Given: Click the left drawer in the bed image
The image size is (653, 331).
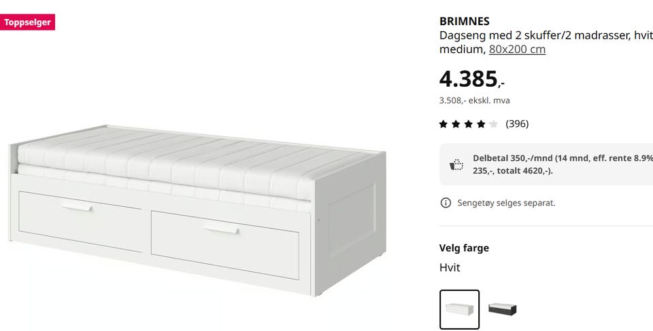Looking at the screenshot, I should pos(80,221).
